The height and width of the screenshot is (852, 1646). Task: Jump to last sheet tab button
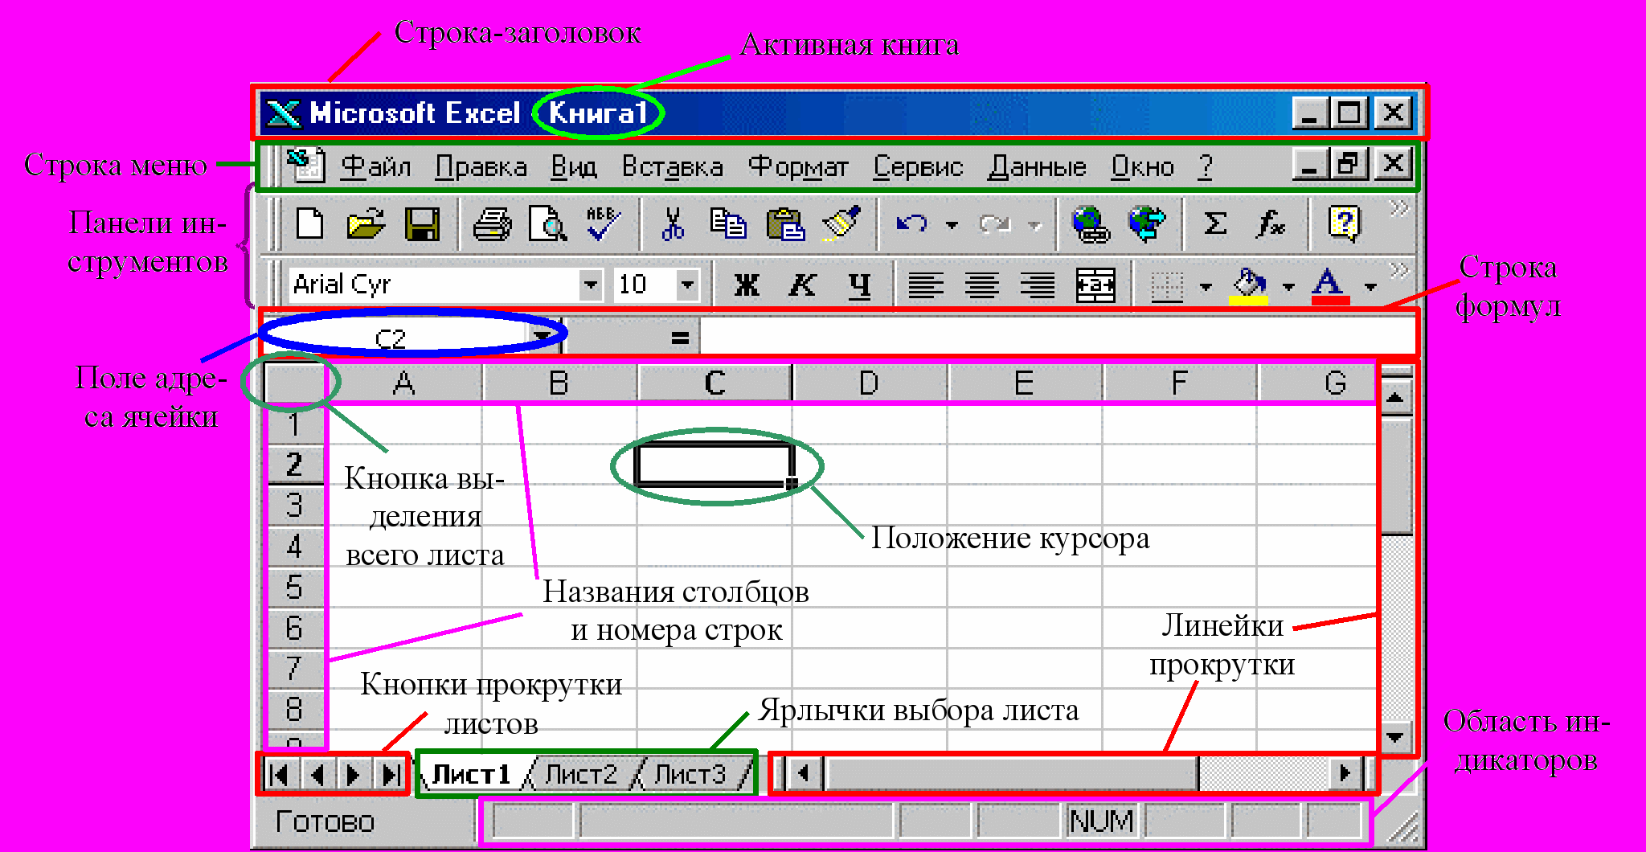[x=391, y=775]
